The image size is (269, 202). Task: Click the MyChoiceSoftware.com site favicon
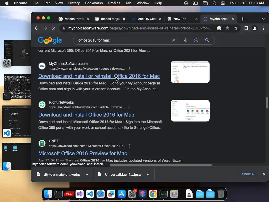[x=42, y=66]
